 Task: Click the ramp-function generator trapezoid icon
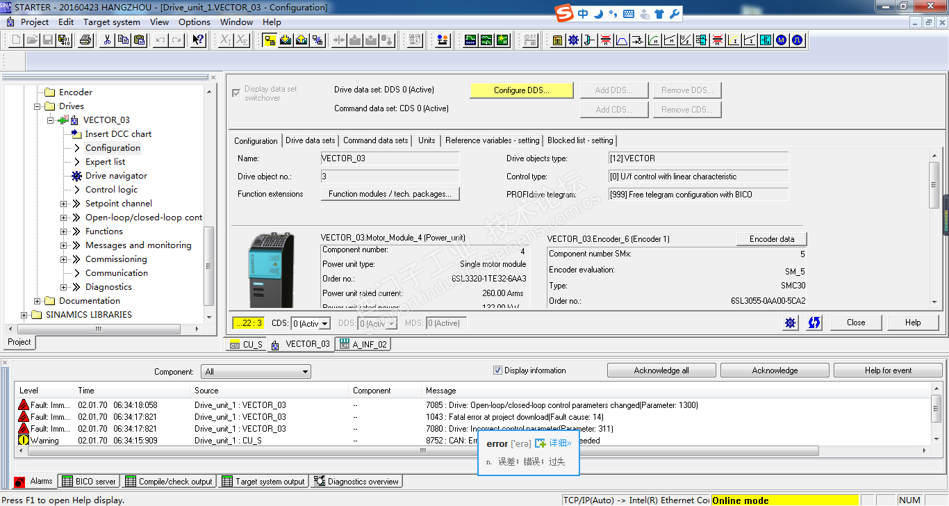(x=622, y=40)
